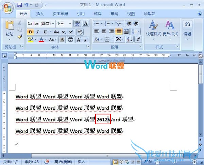Toggle Bold formatting
204x165 pixels.
[x=30, y=32]
